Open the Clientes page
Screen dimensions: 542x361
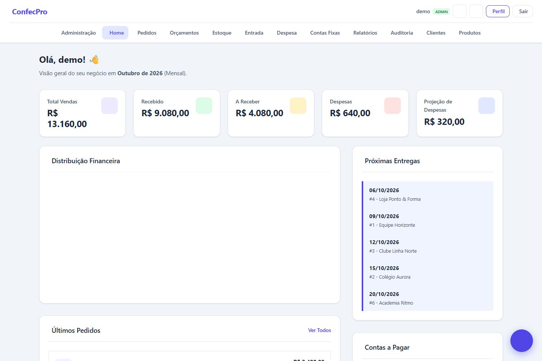[436, 33]
